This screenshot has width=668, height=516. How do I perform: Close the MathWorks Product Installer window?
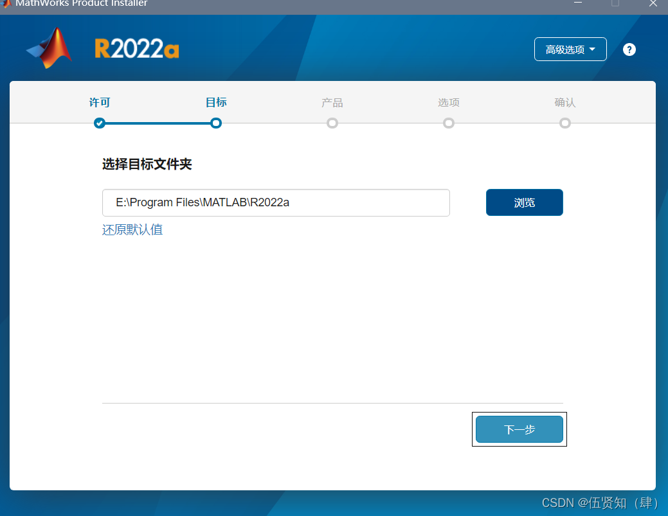tap(653, 3)
